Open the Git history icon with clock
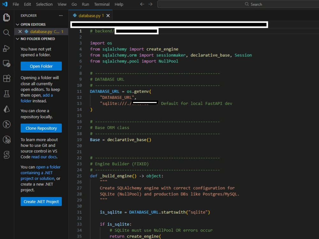This screenshot has height=239, width=319. click(6, 140)
